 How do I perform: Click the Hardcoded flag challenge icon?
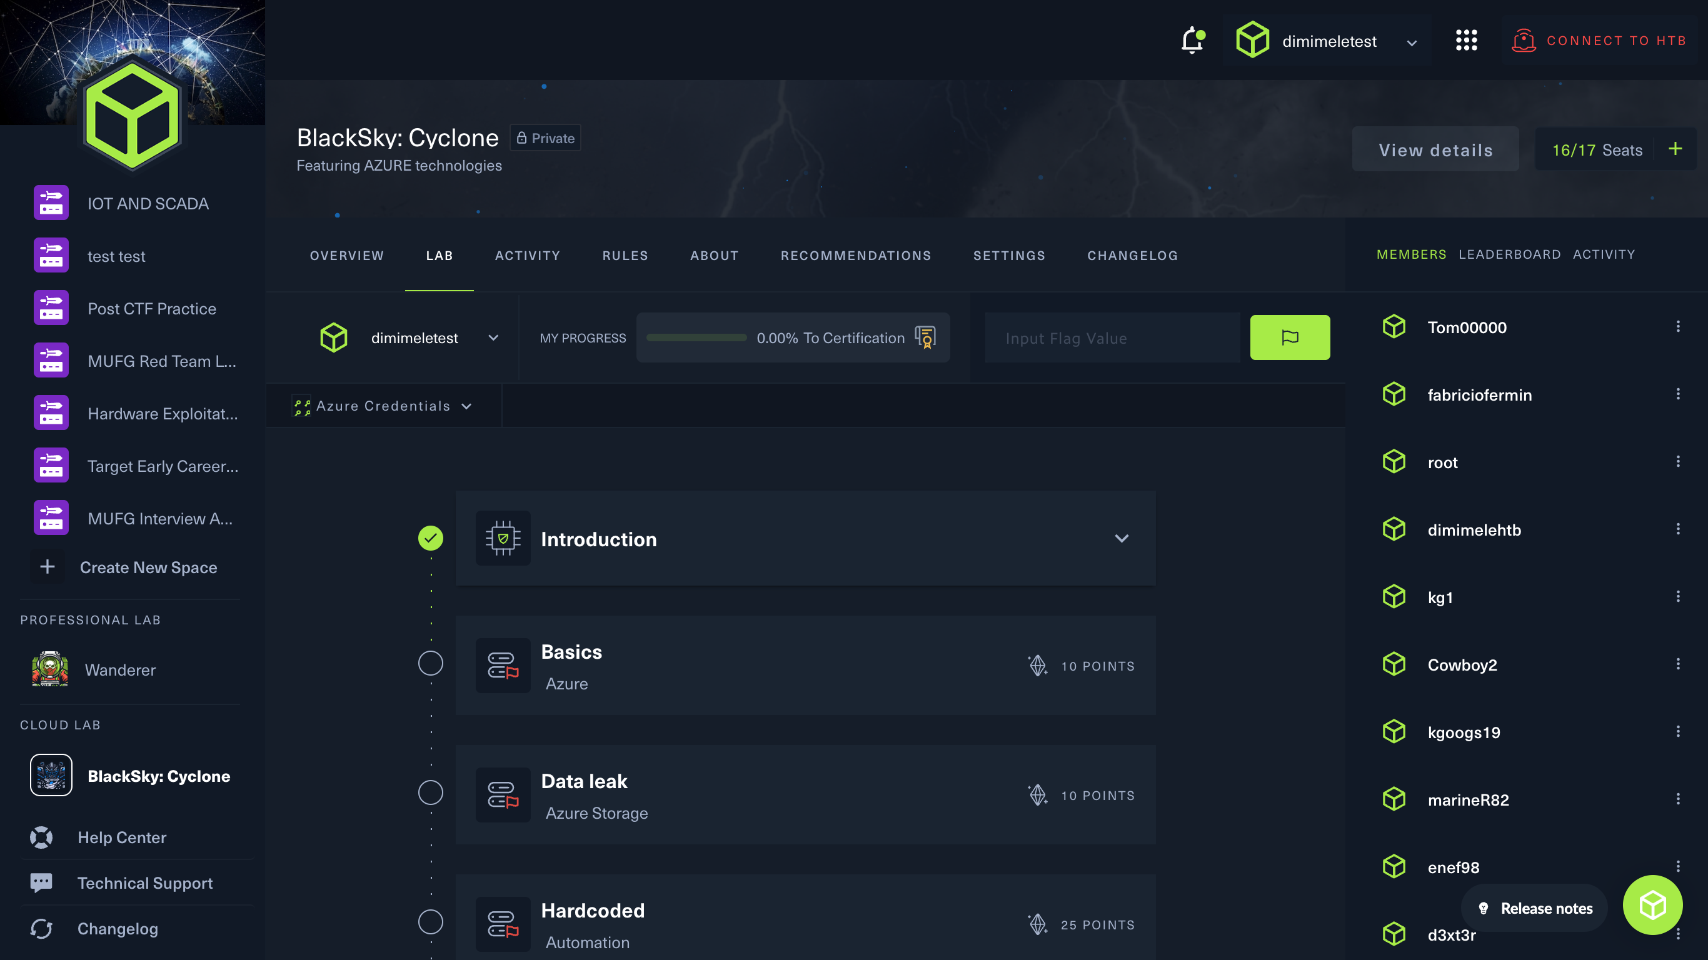pos(503,924)
